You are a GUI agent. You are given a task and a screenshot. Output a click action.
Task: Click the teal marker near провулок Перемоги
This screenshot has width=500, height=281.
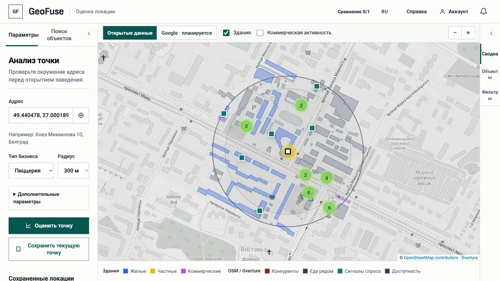point(260,211)
